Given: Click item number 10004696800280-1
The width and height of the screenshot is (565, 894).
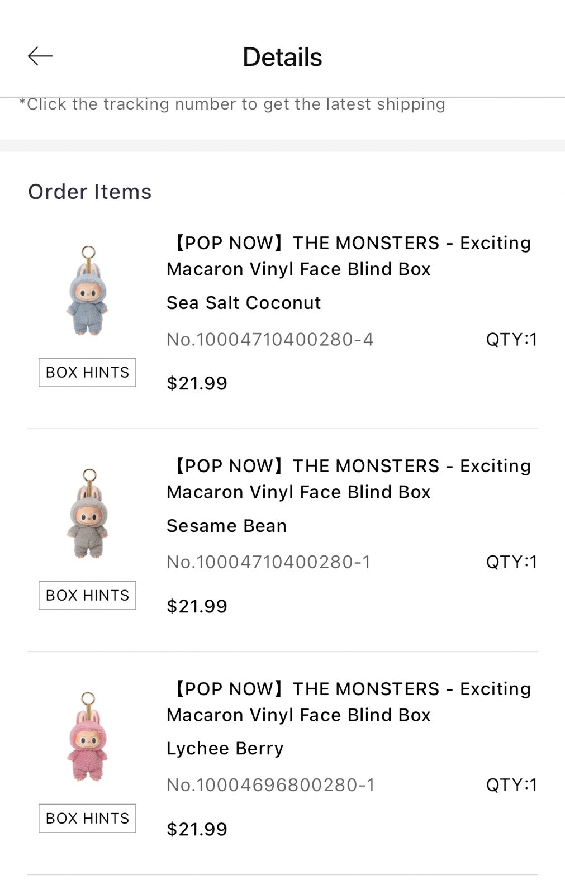Looking at the screenshot, I should coord(270,785).
